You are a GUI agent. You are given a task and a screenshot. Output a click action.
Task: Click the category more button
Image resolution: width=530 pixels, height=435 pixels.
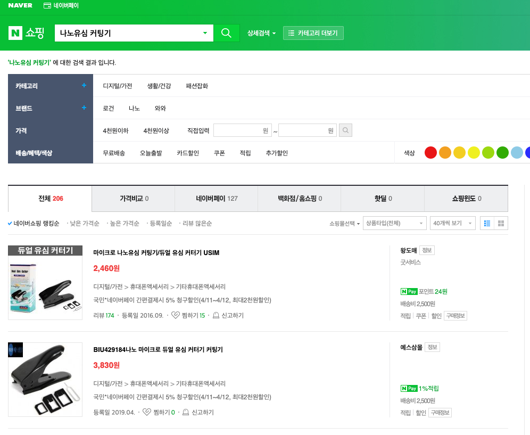(x=313, y=33)
